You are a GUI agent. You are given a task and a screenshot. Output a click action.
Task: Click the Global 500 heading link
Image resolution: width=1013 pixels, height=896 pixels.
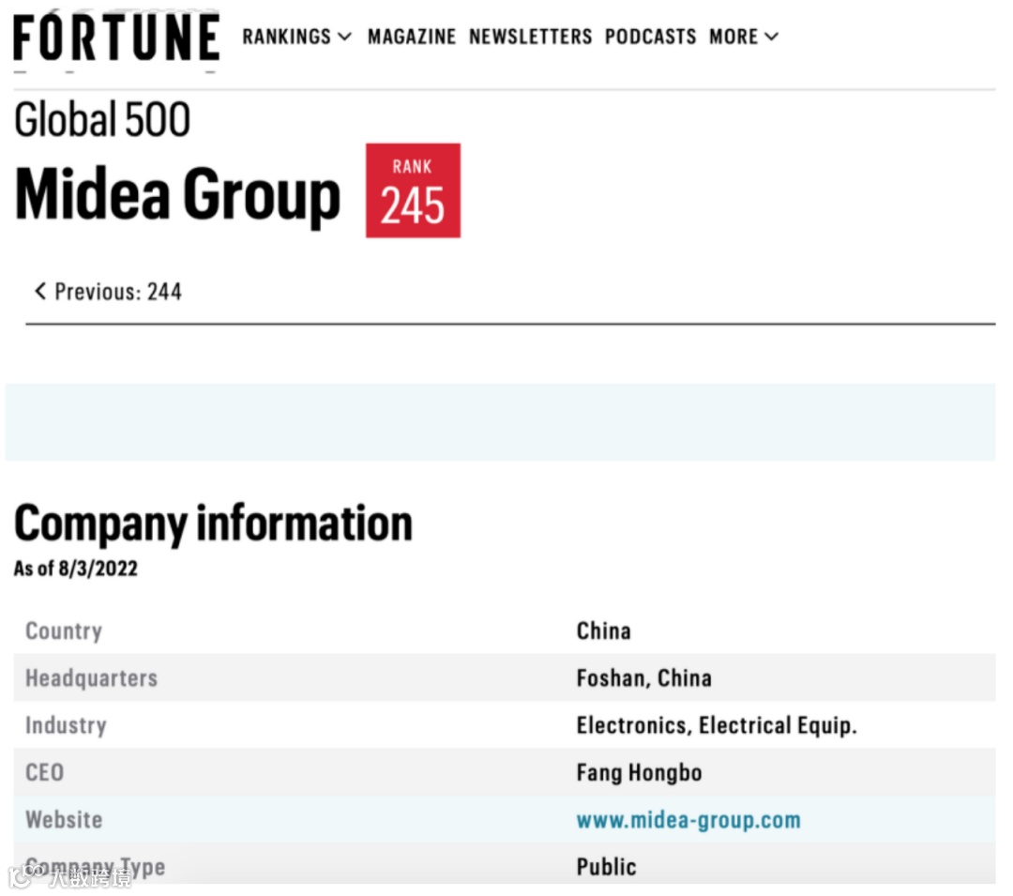(102, 120)
